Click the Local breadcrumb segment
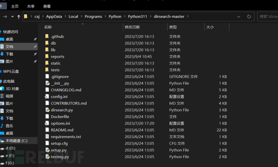The image size is (278, 167). coord(73,17)
